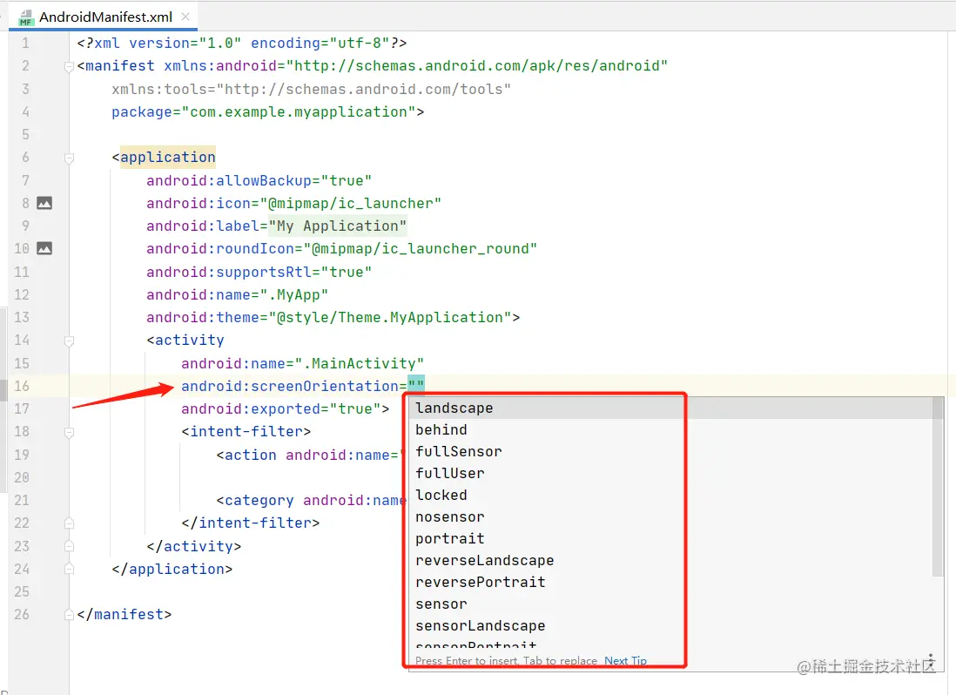The height and width of the screenshot is (695, 956).
Task: Select the AndroidManifest.xml editor tab
Action: 104,17
